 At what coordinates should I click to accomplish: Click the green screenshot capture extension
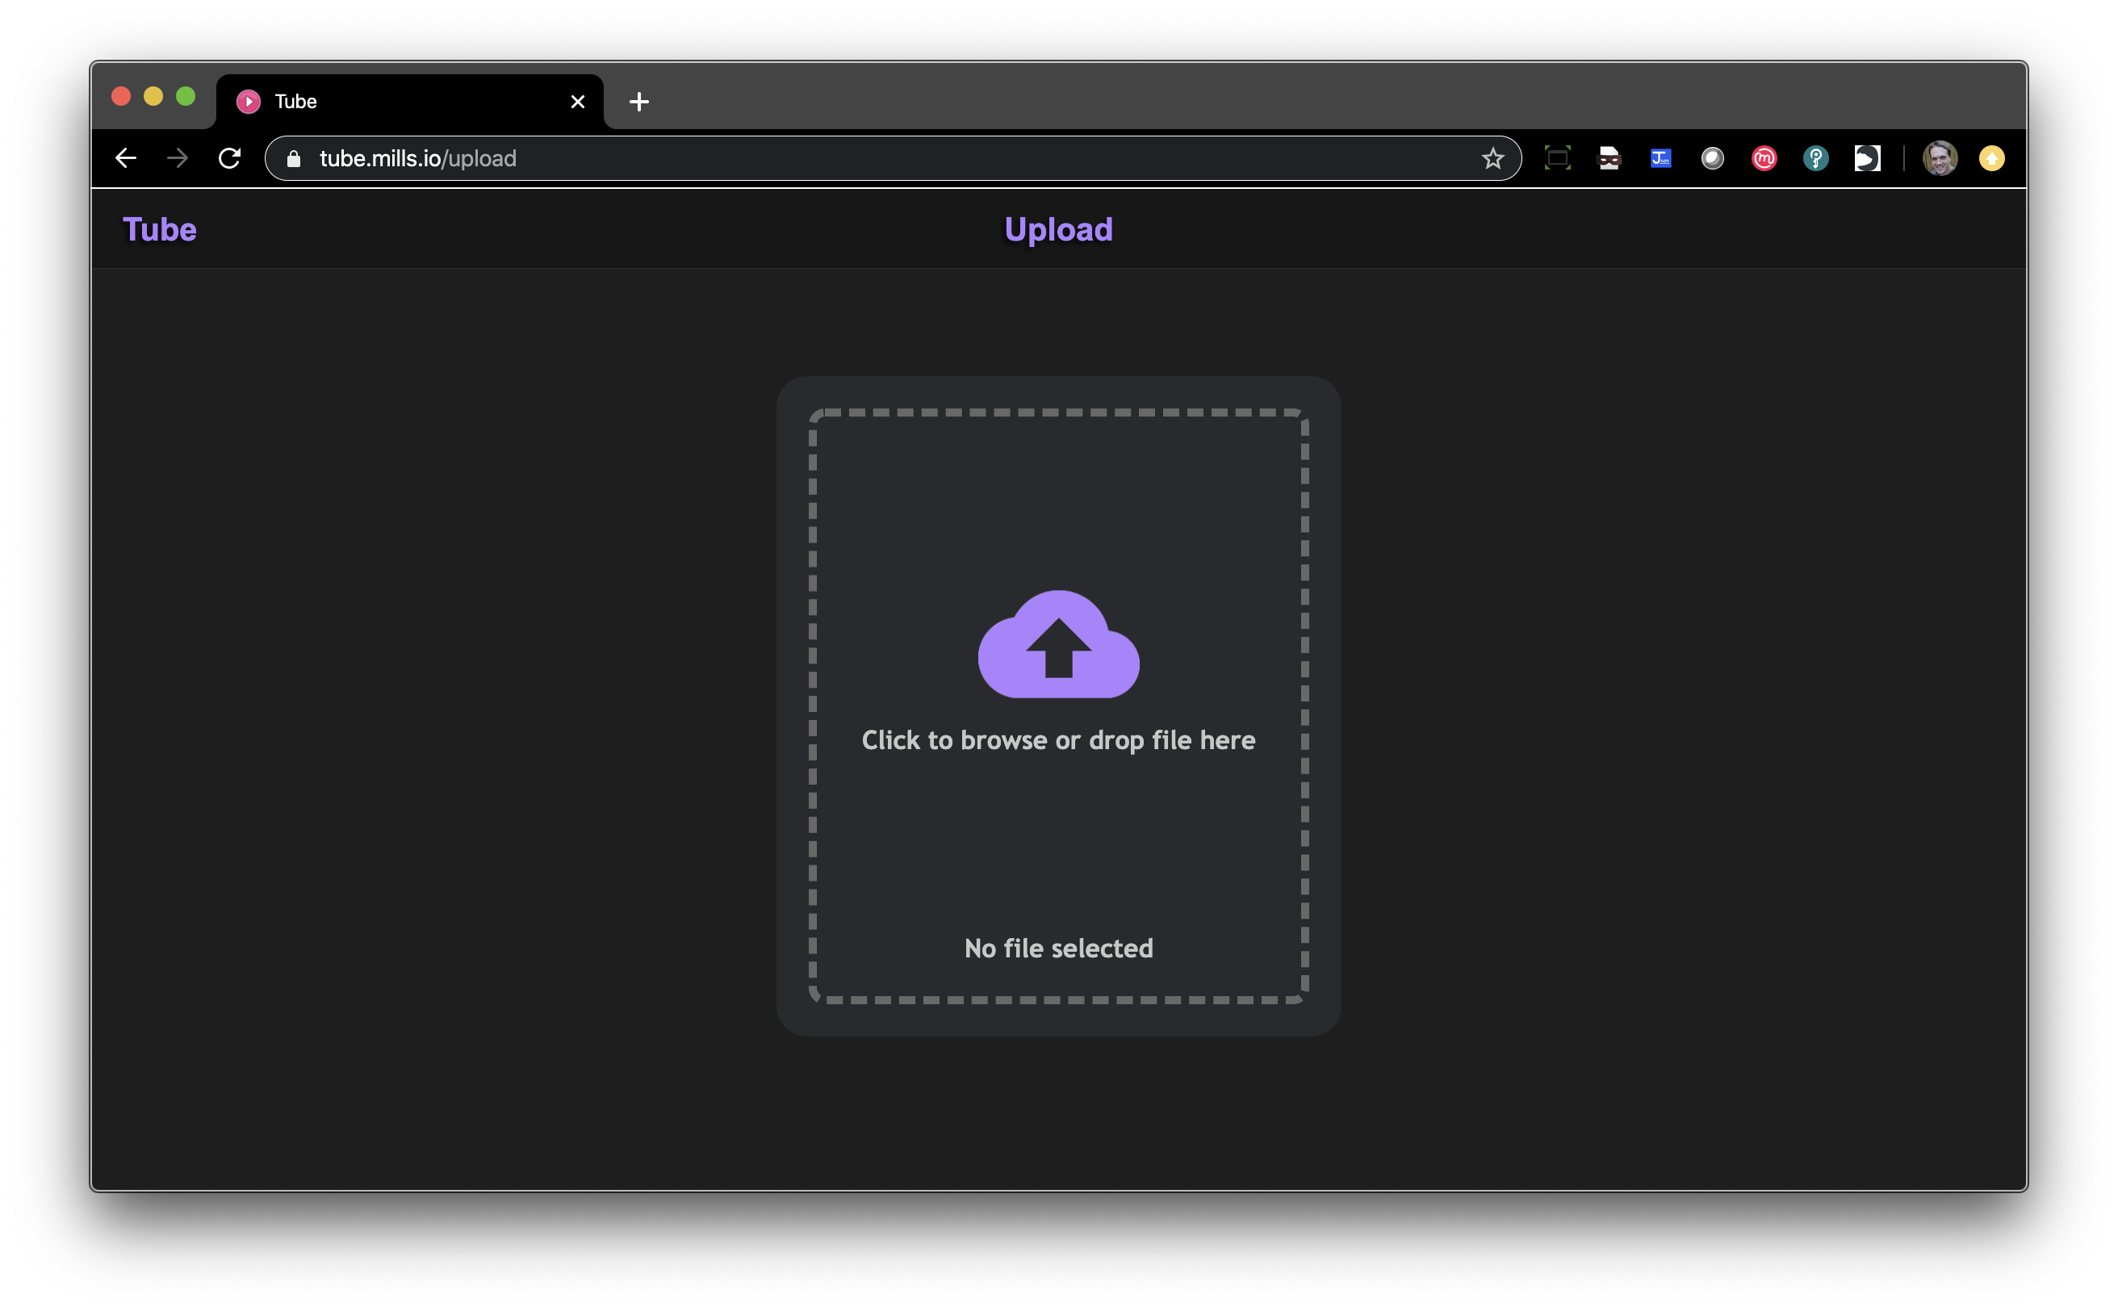pyautogui.click(x=1557, y=159)
